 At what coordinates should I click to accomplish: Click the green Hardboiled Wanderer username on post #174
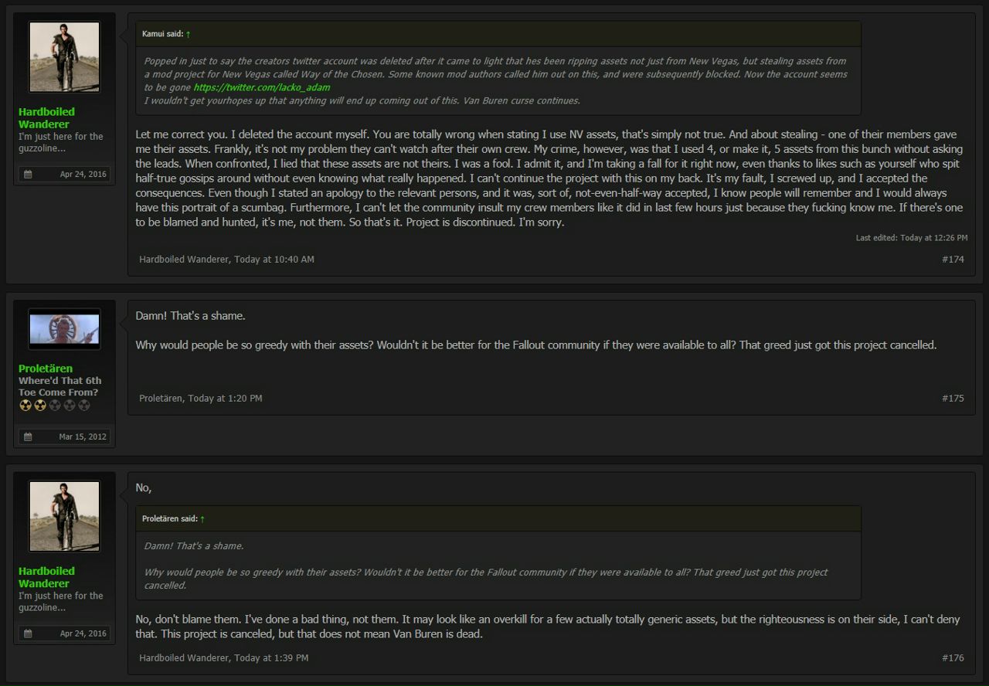tap(46, 118)
